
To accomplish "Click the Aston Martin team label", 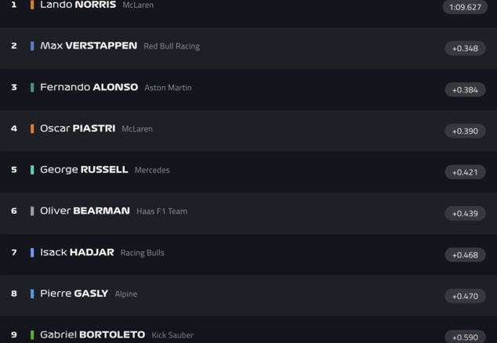I will [168, 88].
